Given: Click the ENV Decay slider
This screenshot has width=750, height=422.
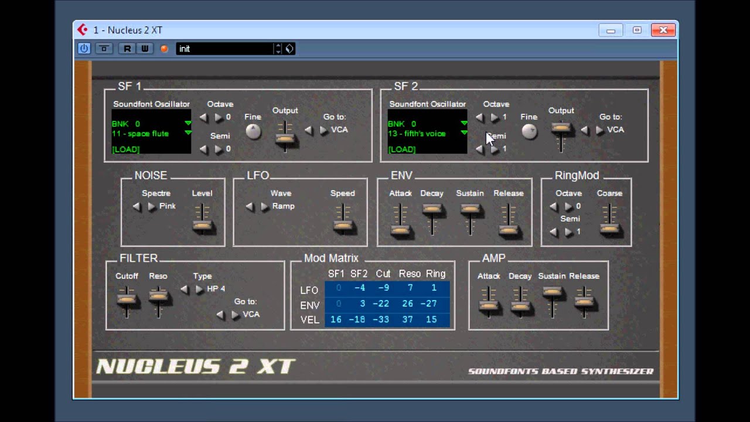Looking at the screenshot, I should 432,209.
